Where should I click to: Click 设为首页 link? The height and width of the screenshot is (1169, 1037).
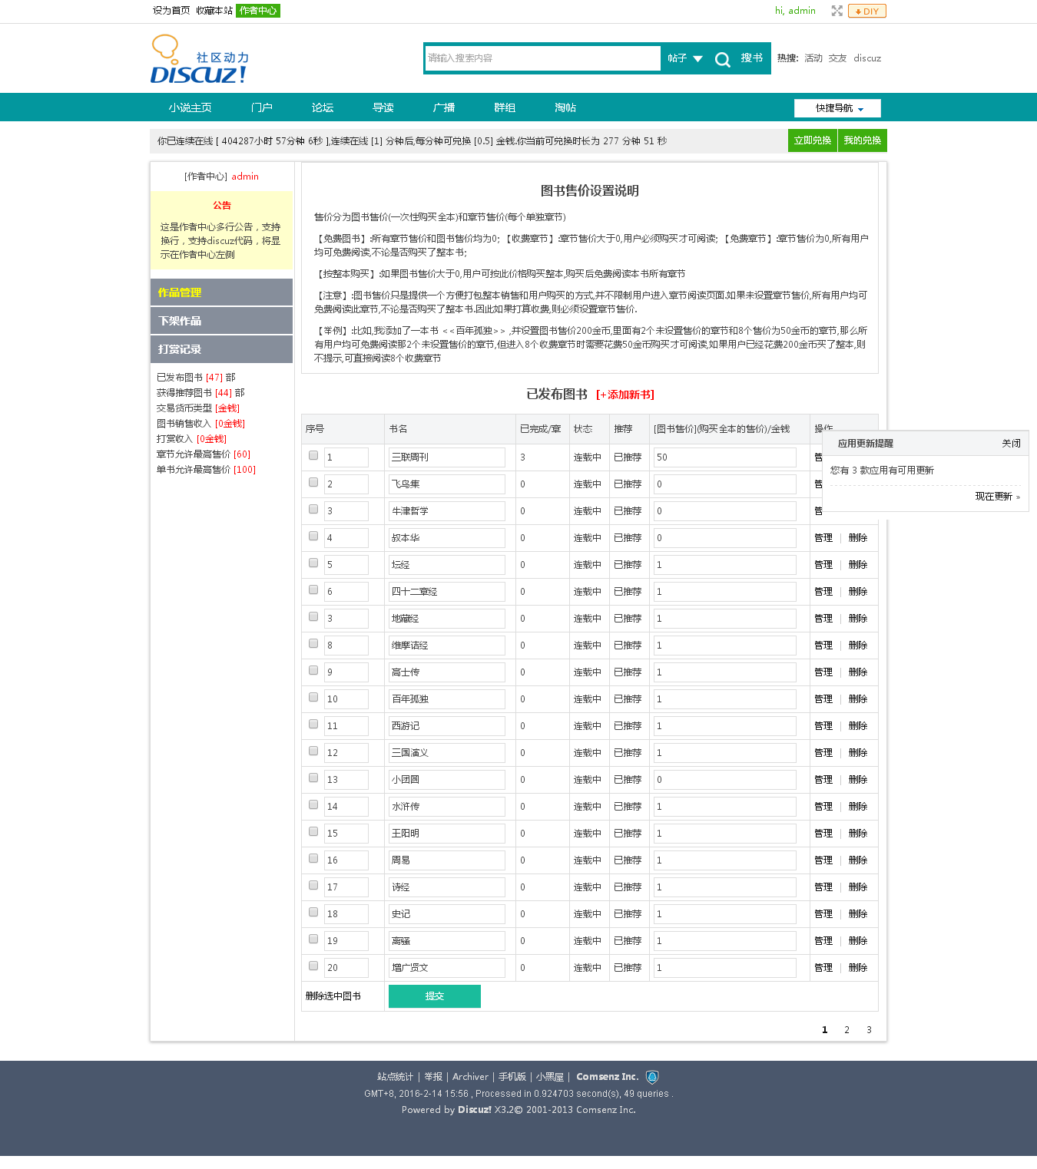(171, 11)
